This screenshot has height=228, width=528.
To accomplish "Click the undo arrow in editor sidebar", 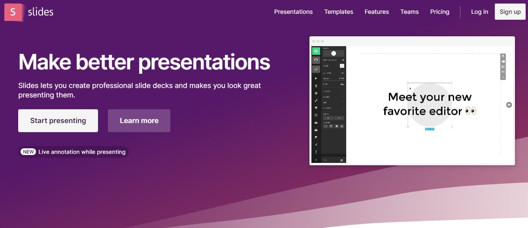I will [x=316, y=60].
